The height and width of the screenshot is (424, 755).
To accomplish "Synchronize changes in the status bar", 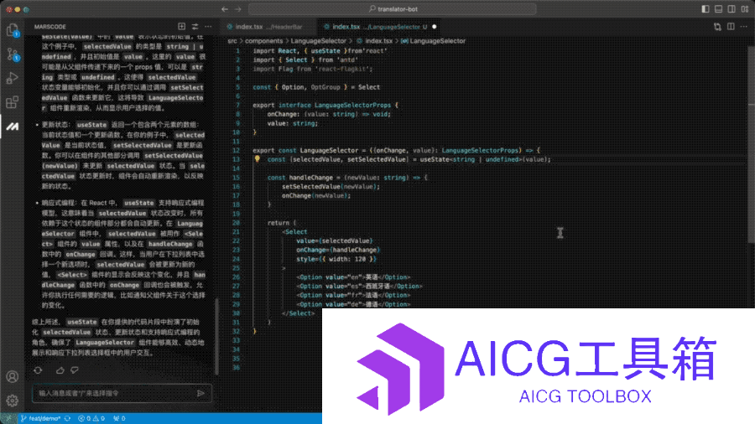I will (x=67, y=419).
